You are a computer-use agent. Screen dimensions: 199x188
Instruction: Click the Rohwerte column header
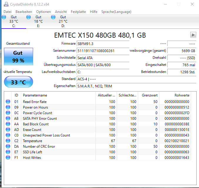click(175, 95)
